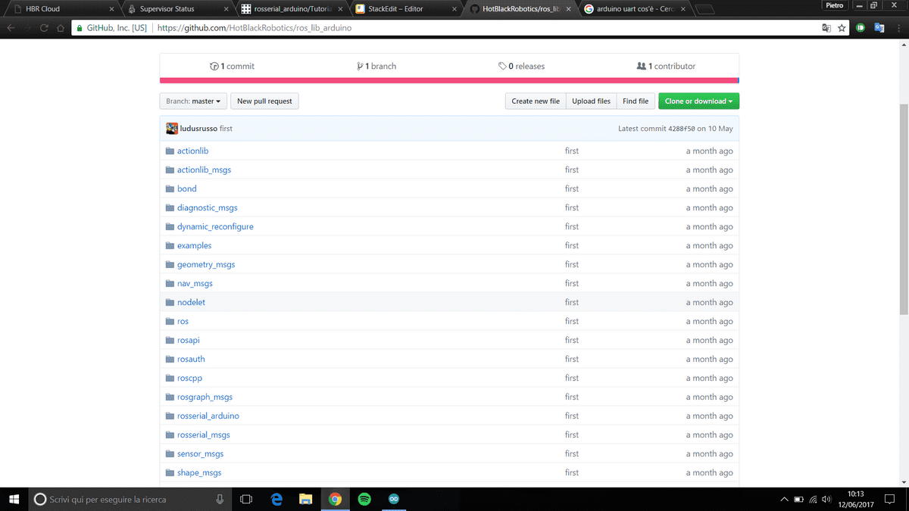909x511 pixels.
Task: Bookmark this page with the star icon
Action: pyautogui.click(x=842, y=28)
